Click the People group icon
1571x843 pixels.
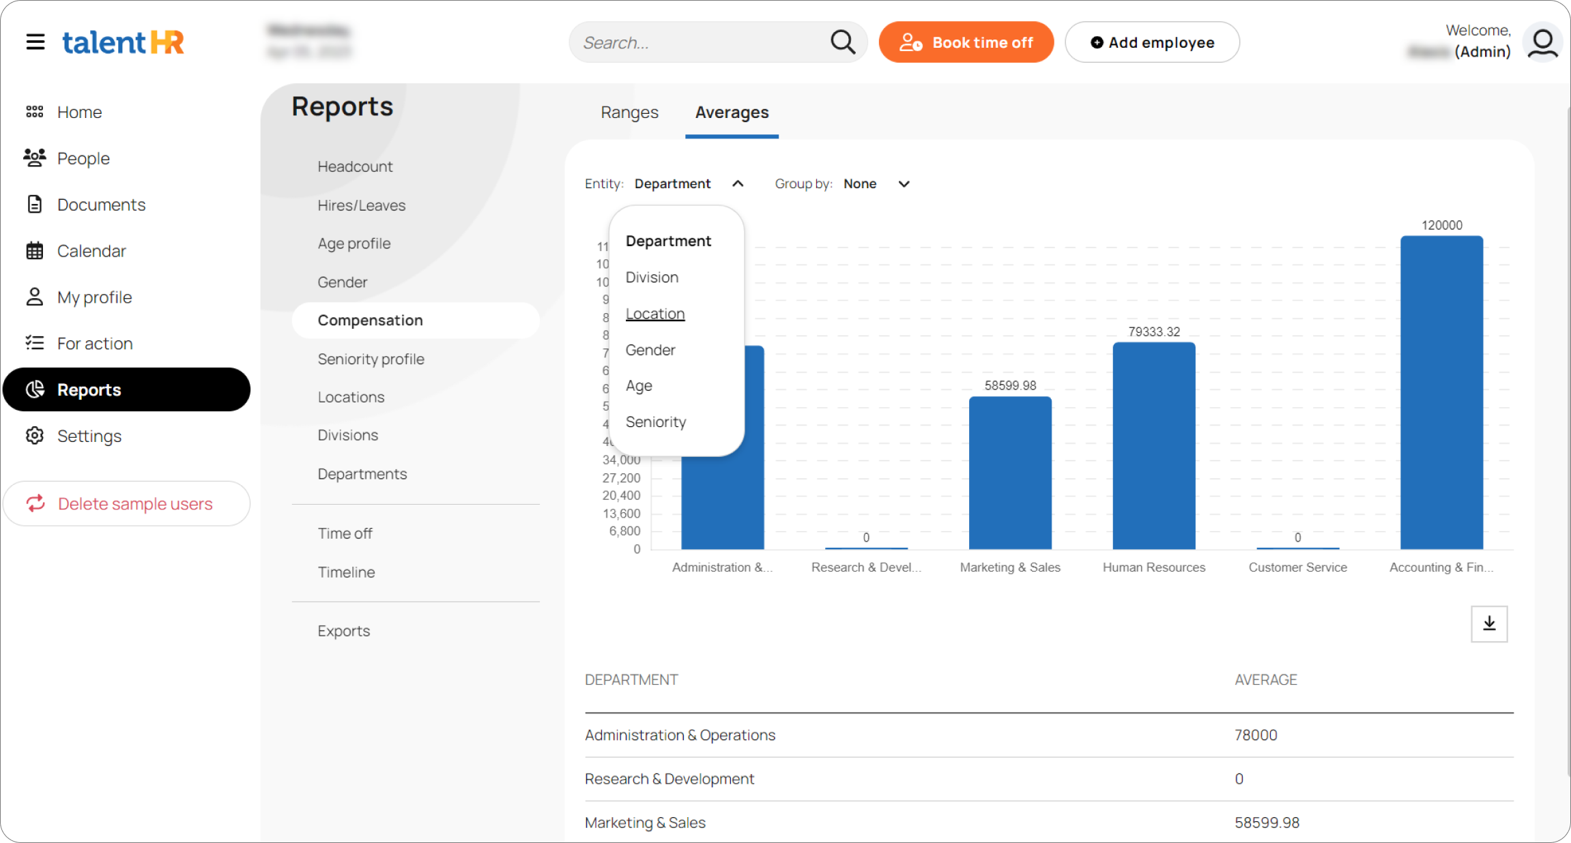coord(35,158)
